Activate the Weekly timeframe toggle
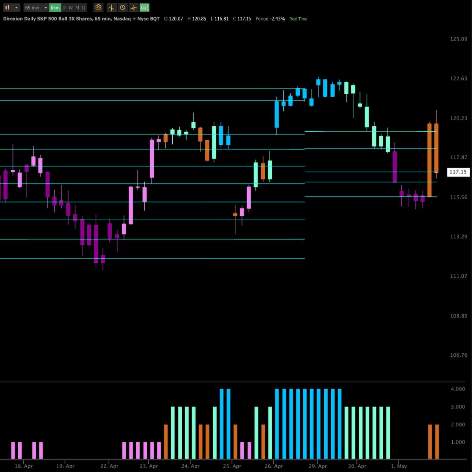The image size is (472, 472). (70, 7)
